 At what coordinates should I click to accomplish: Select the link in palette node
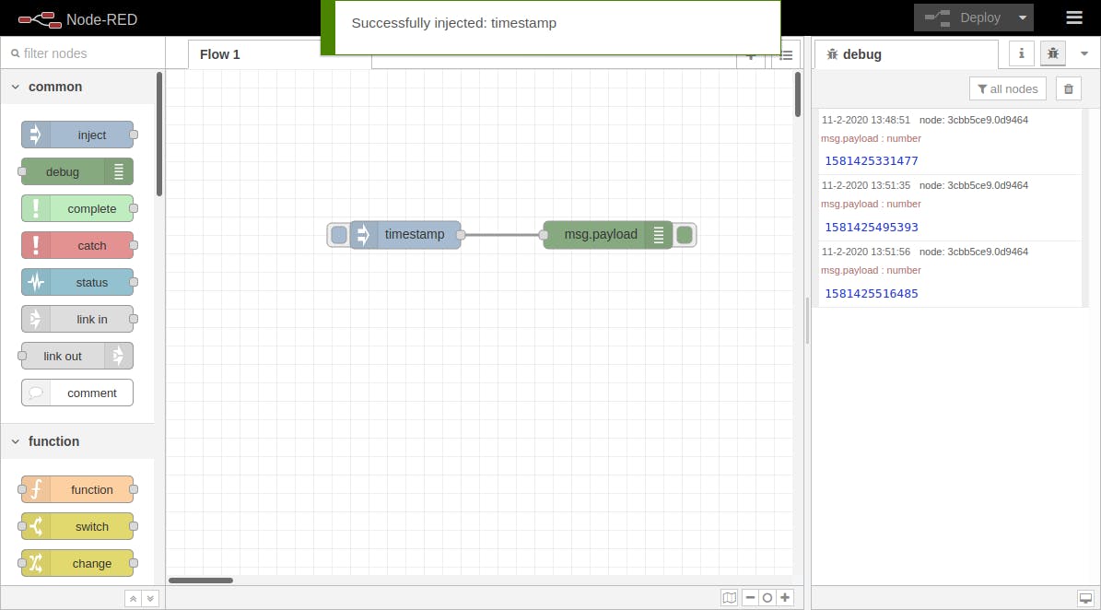coord(77,319)
